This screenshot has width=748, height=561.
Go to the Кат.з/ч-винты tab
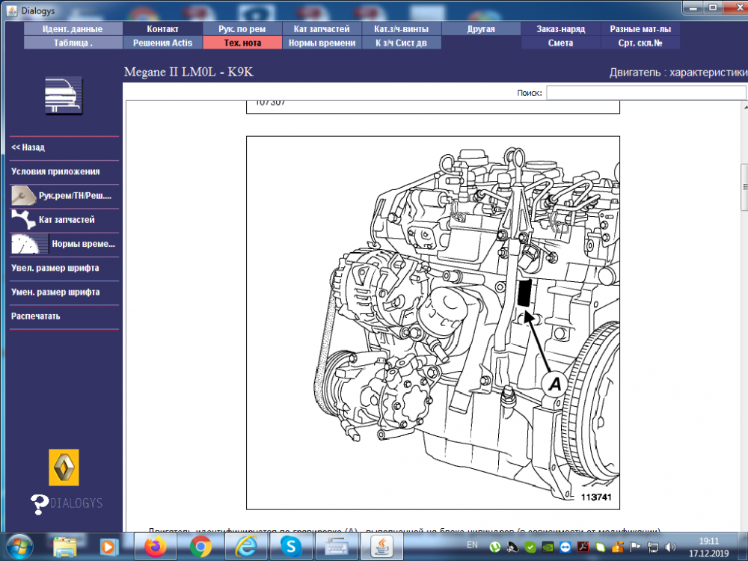[401, 28]
